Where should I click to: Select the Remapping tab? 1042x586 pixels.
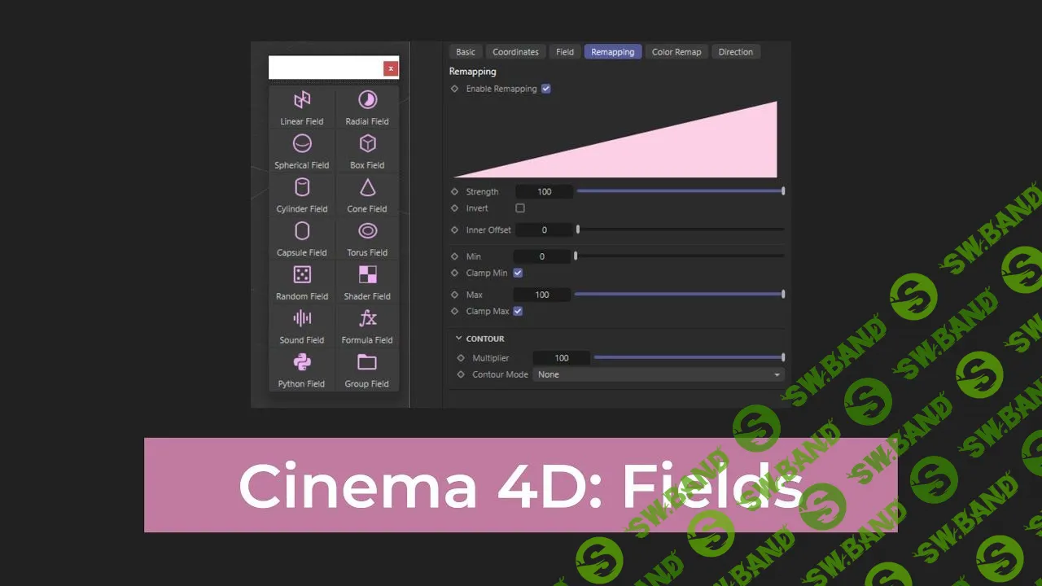coord(613,52)
